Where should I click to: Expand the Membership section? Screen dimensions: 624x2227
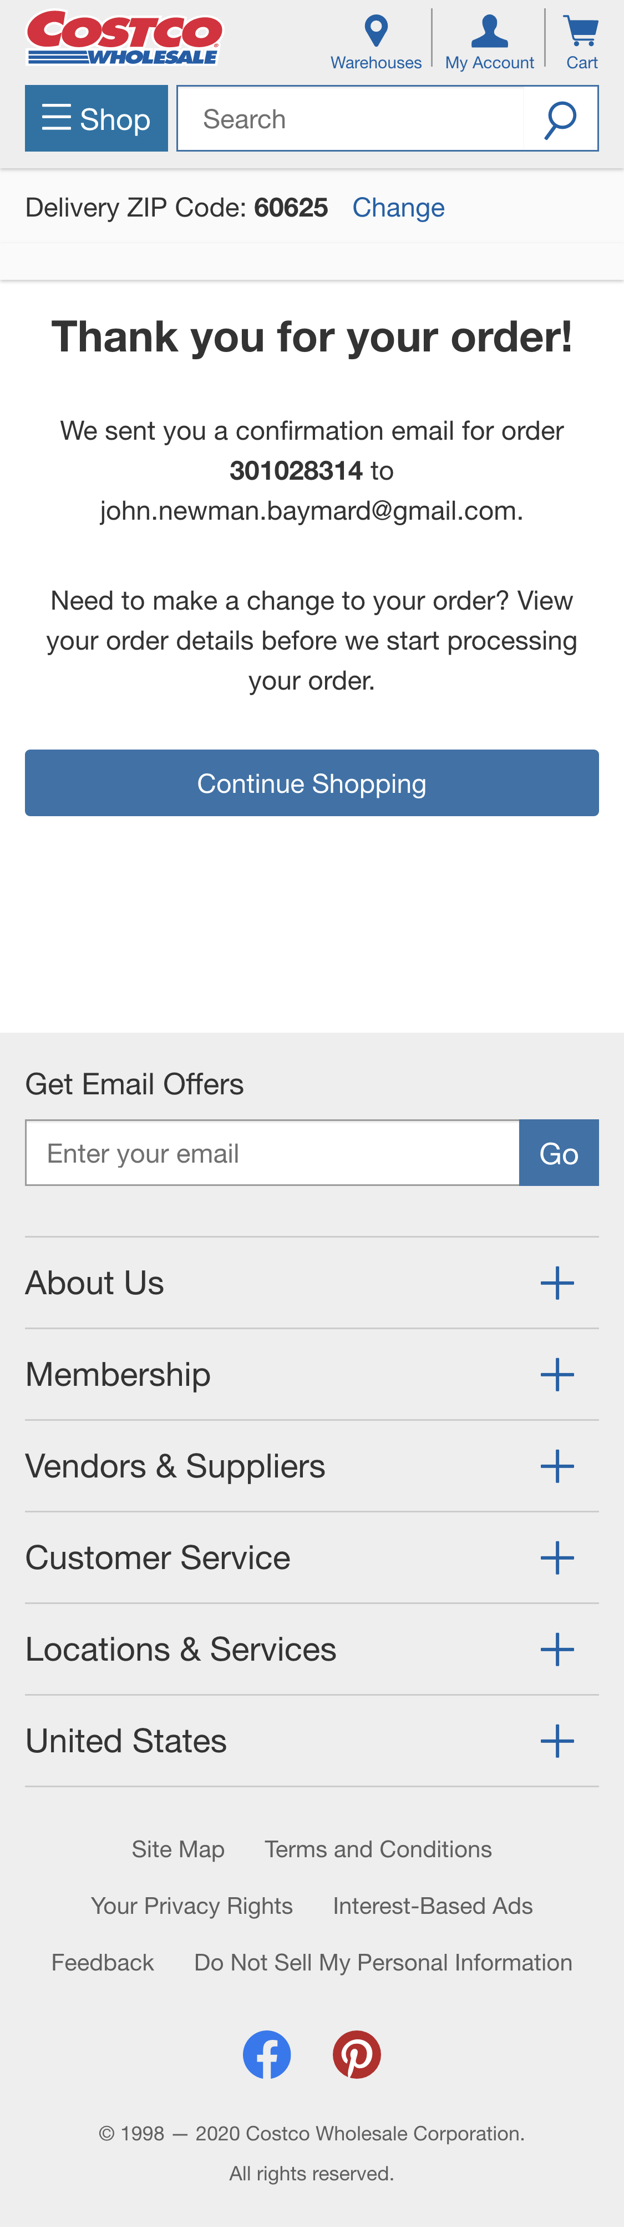coord(557,1375)
